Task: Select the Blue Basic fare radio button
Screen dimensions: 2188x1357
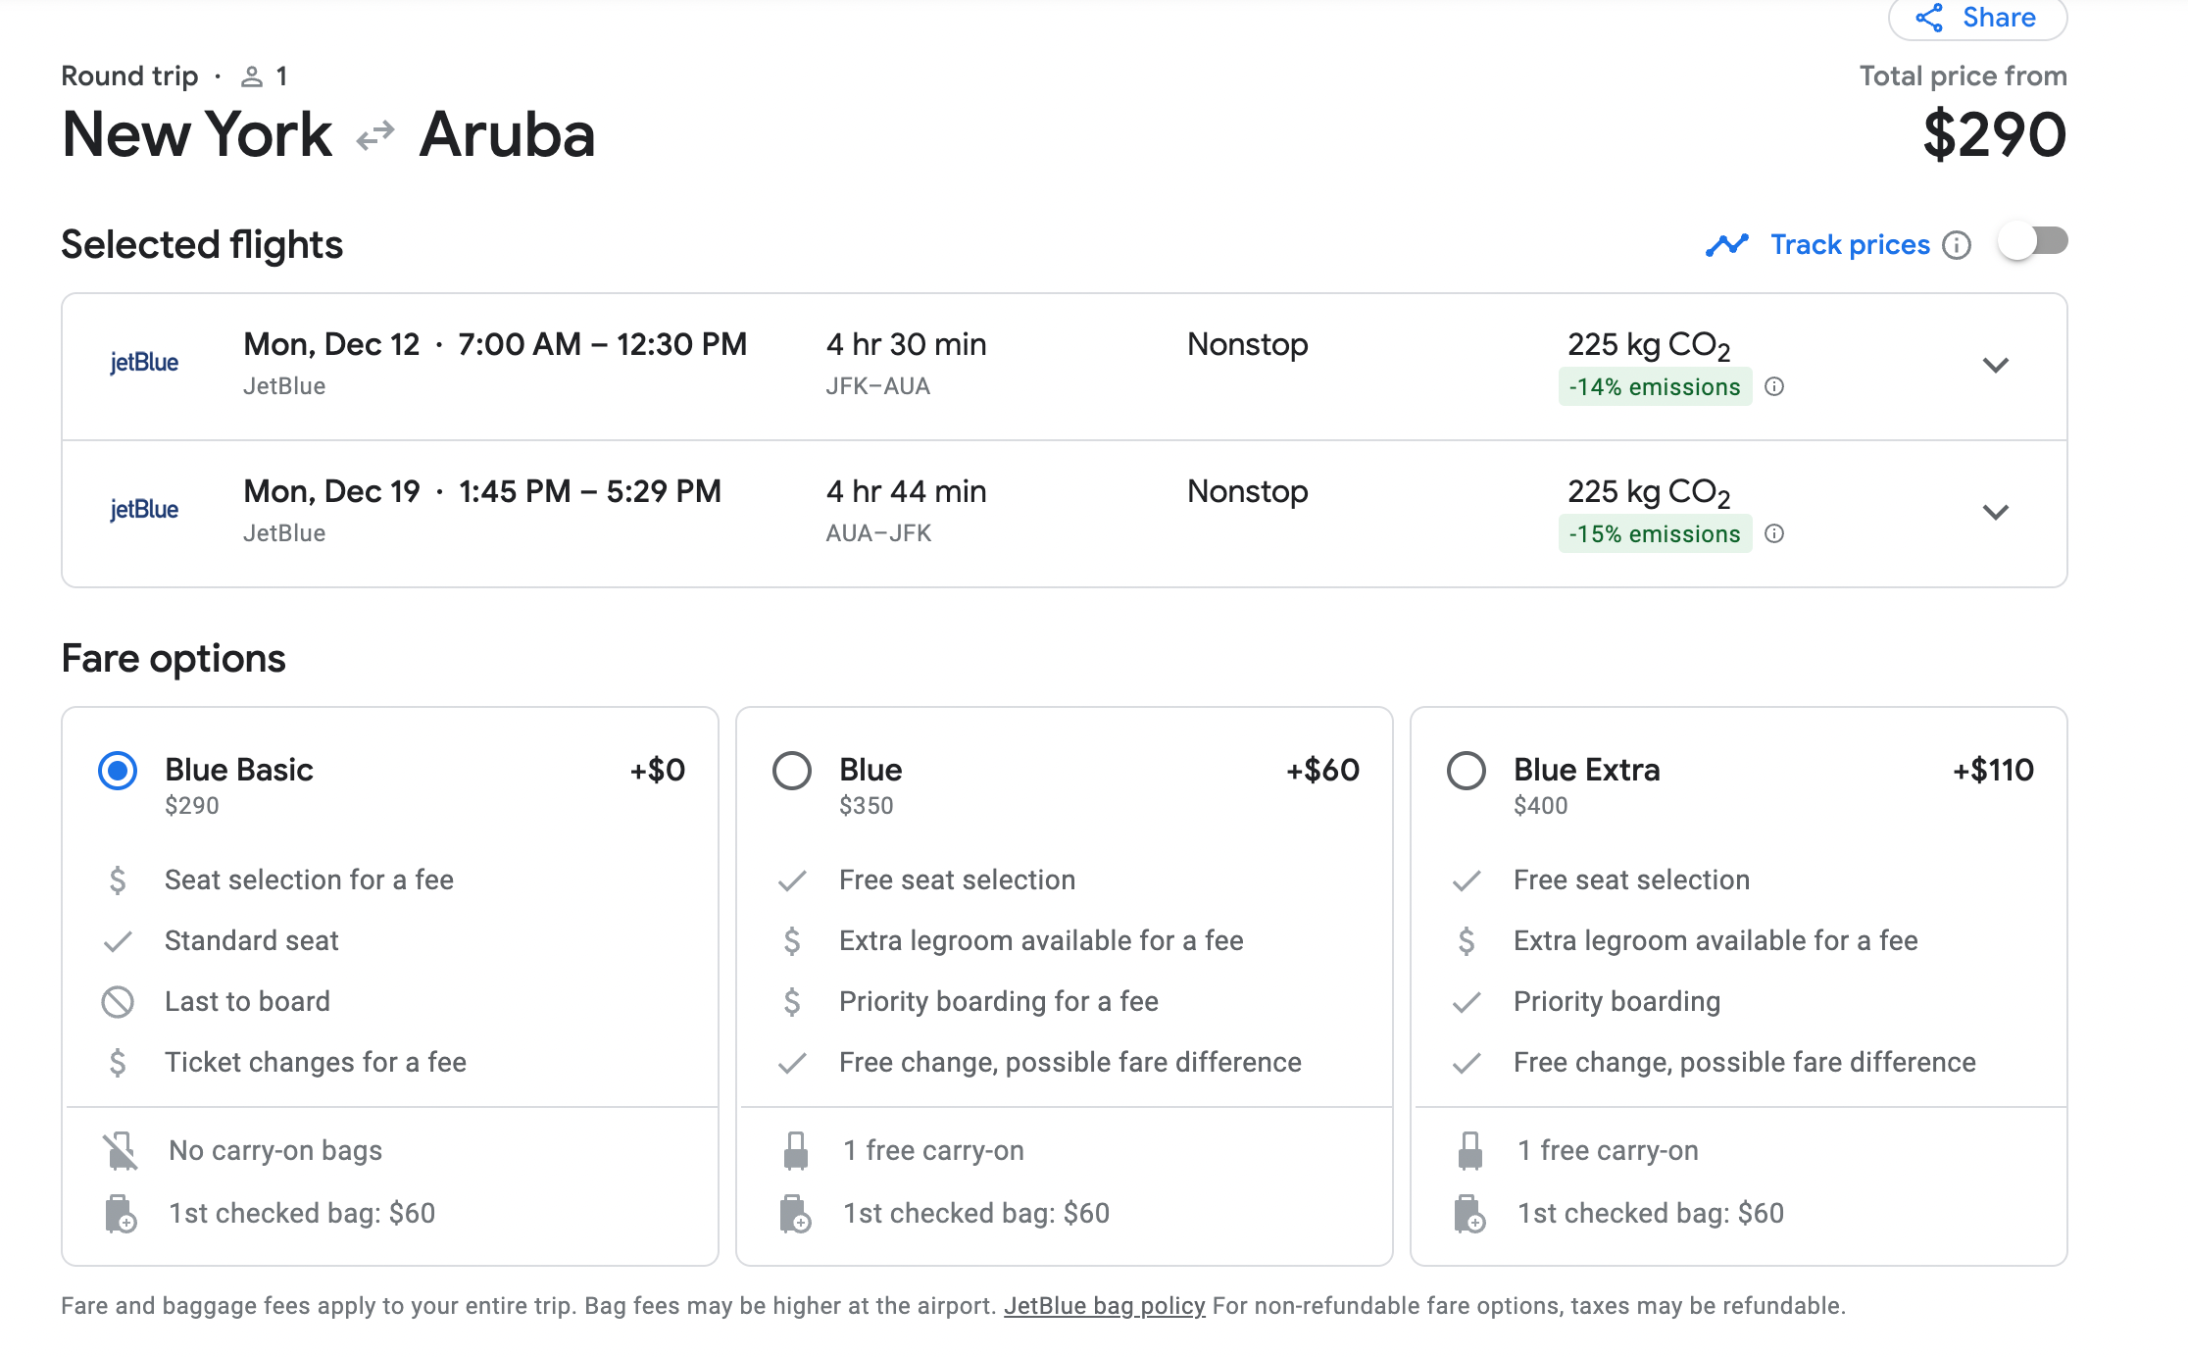Action: [x=118, y=771]
